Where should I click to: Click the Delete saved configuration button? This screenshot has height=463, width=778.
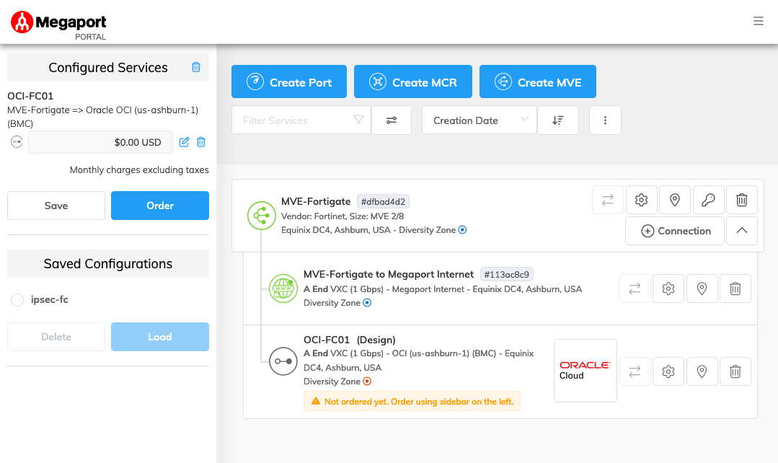point(56,337)
